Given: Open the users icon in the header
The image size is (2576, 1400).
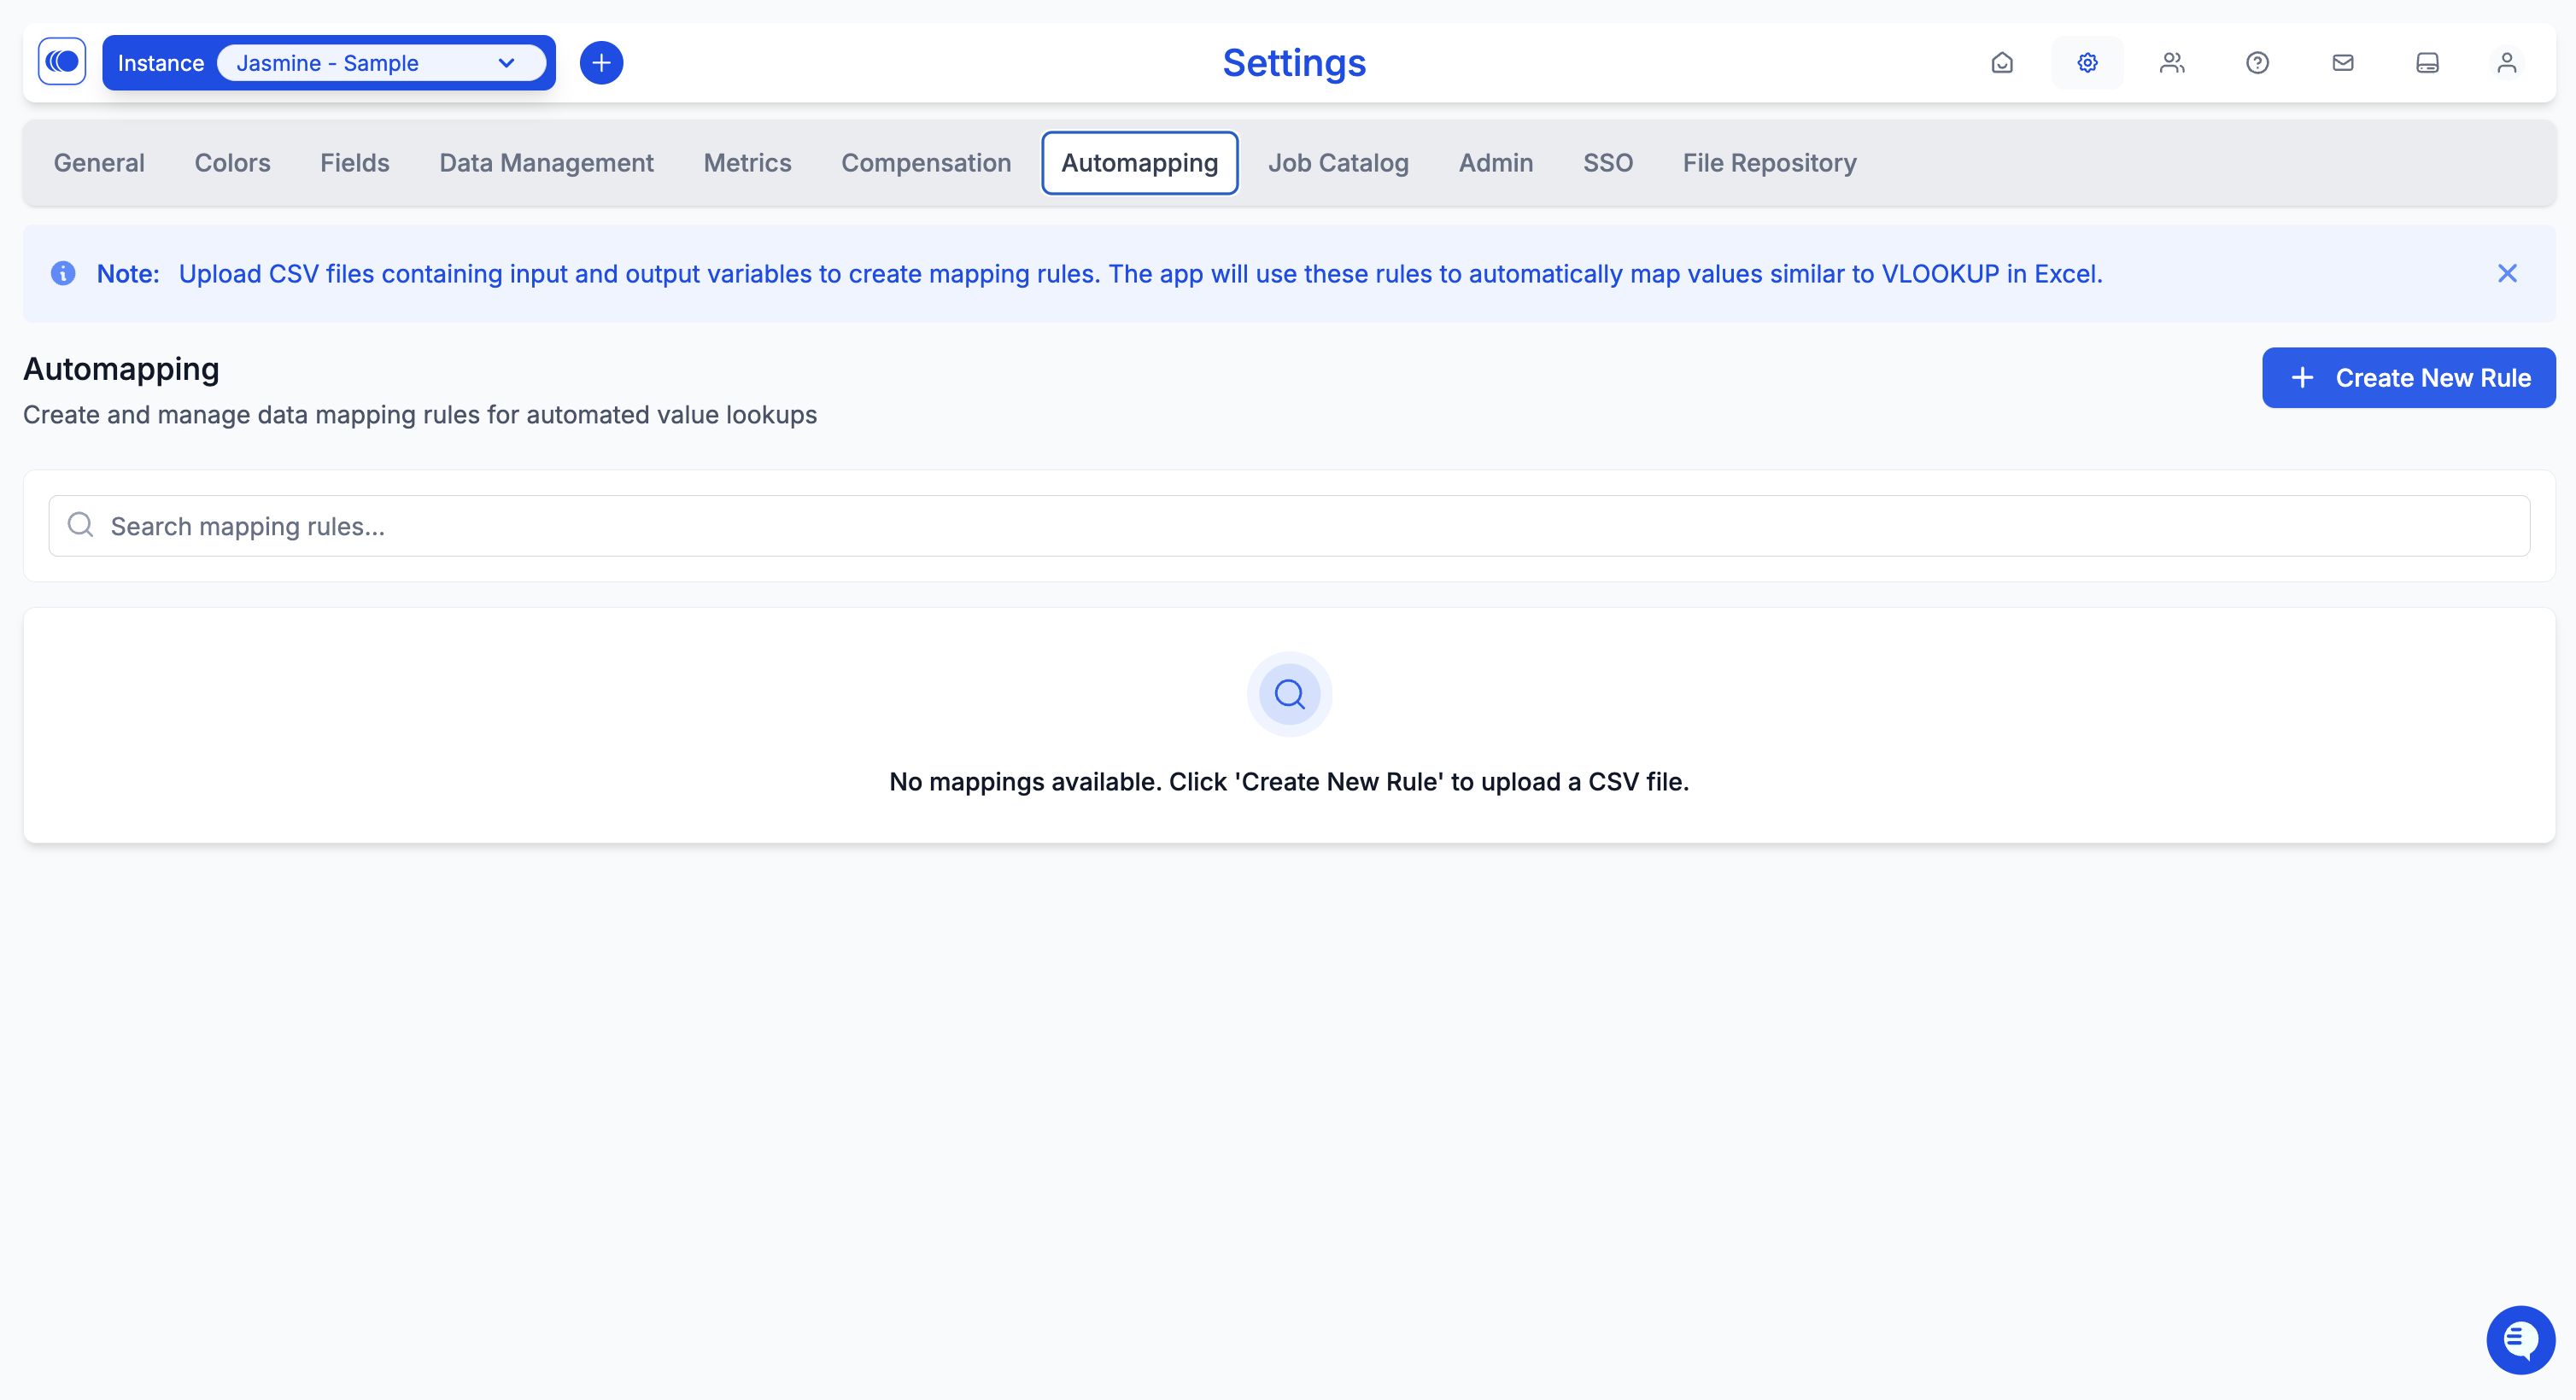Looking at the screenshot, I should (x=2172, y=63).
